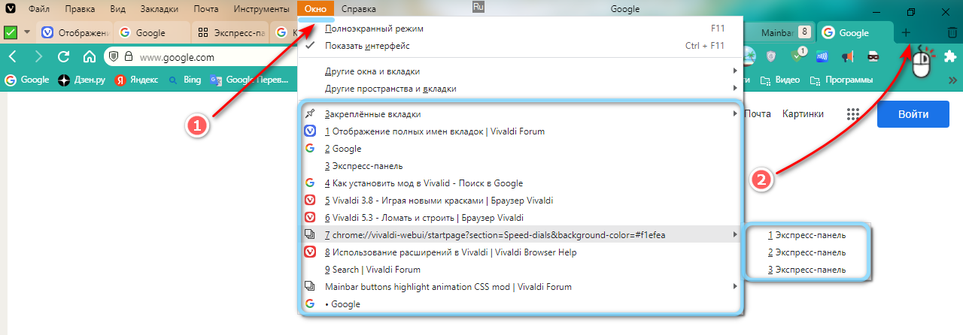Screen dimensions: 963x335
Task: Choose 2 Экспресс-панель in submenu
Action: pos(807,252)
